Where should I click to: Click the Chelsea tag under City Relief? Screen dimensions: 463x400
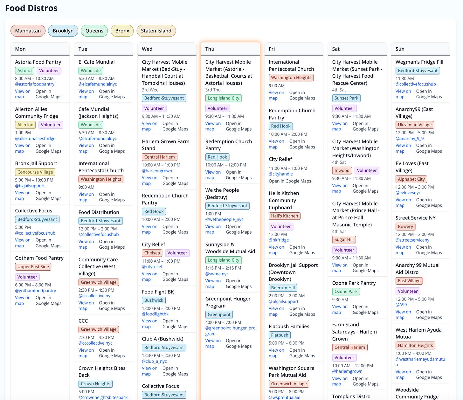(152, 253)
